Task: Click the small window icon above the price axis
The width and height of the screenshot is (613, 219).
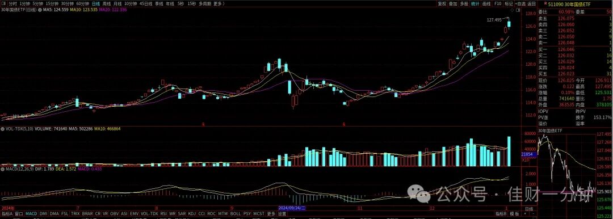Action: [518, 10]
